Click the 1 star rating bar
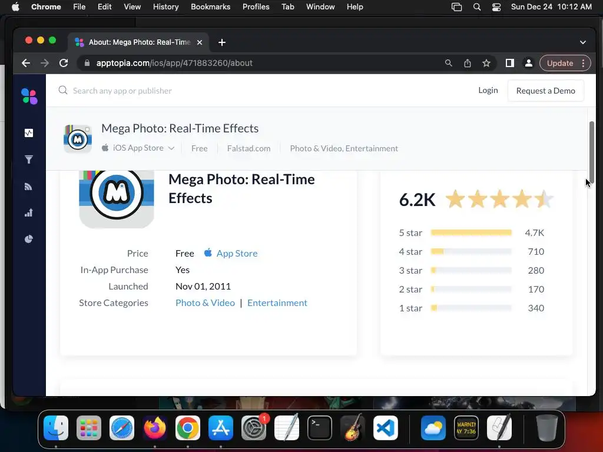Viewport: 603px width, 452px height. pyautogui.click(x=471, y=308)
